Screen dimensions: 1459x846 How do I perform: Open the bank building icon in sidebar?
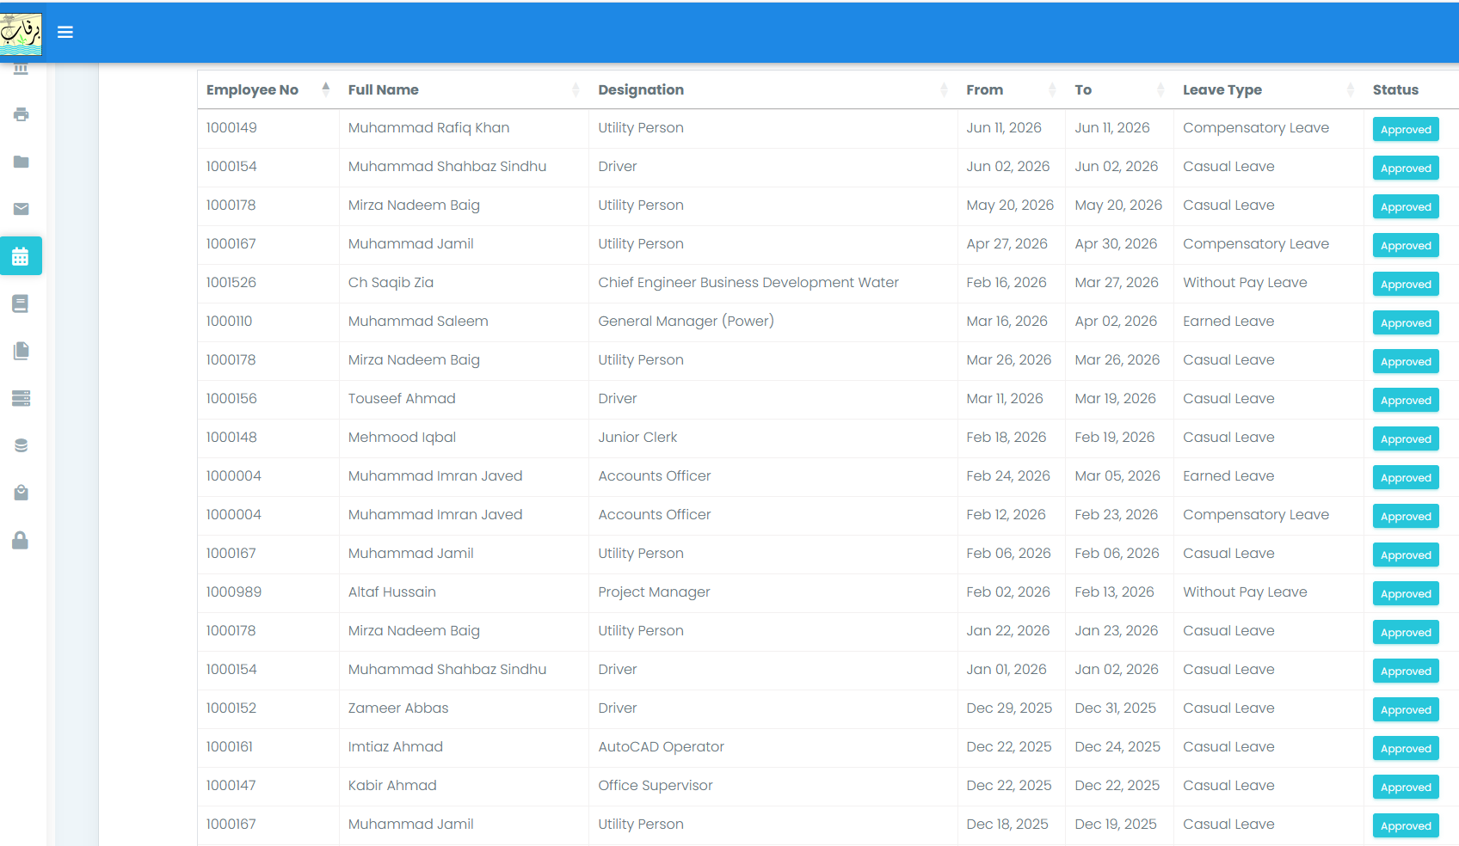[21, 70]
